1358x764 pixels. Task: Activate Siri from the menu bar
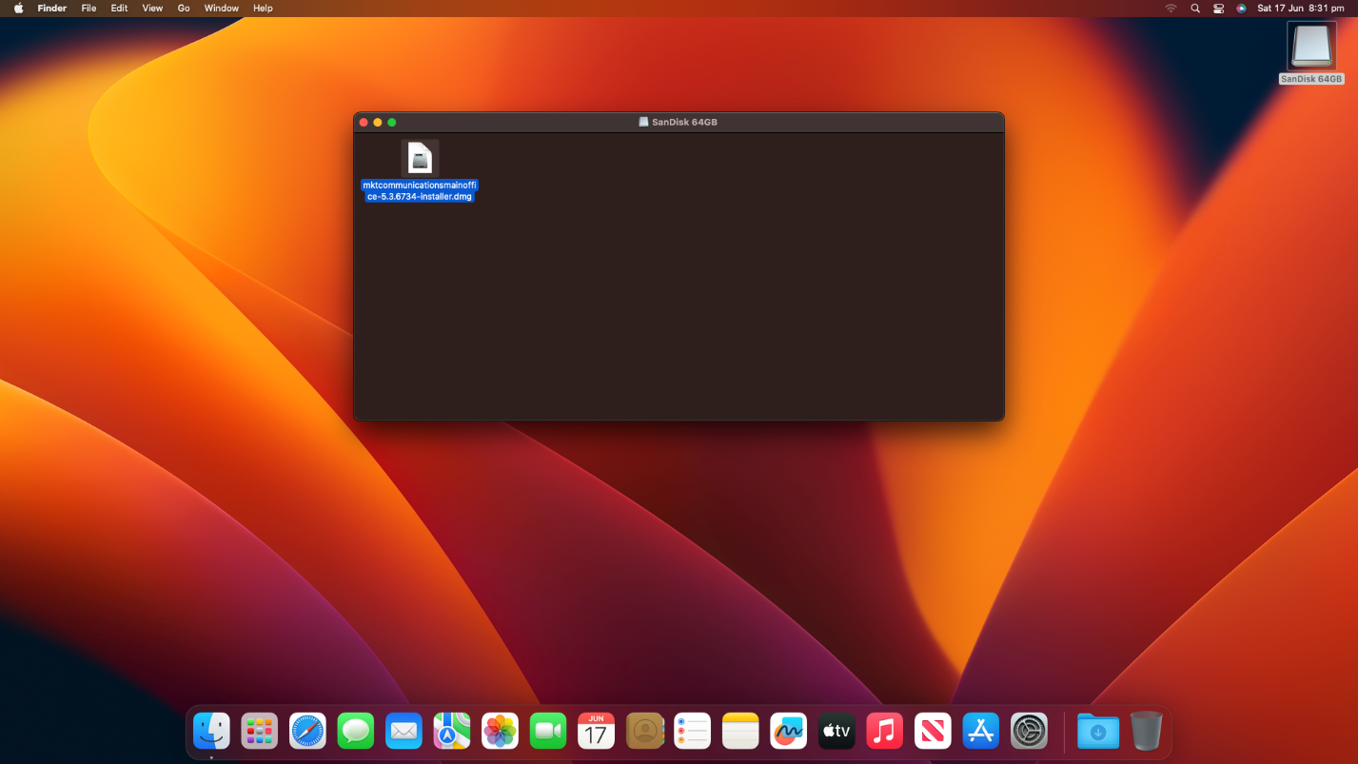(x=1241, y=8)
